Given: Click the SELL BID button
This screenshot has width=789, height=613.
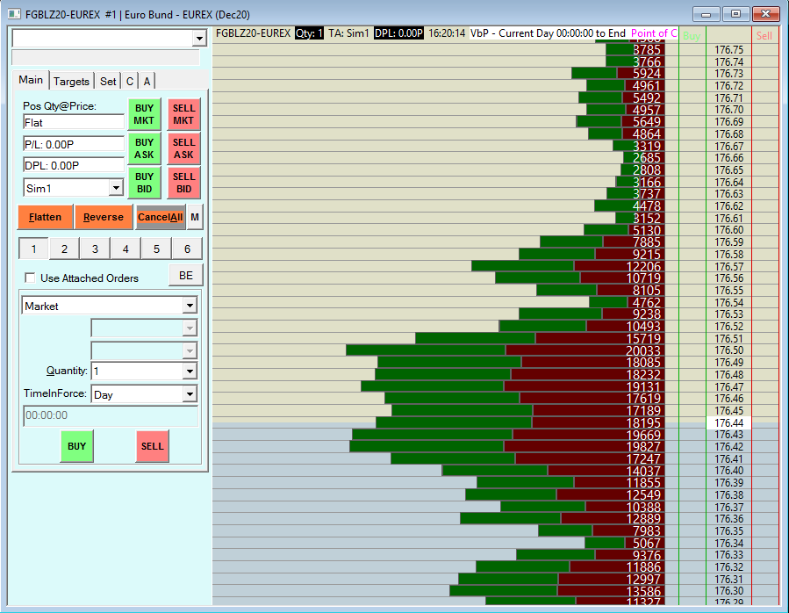Looking at the screenshot, I should (183, 183).
